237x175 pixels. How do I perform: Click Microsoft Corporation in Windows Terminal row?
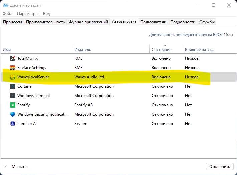[x=94, y=96]
